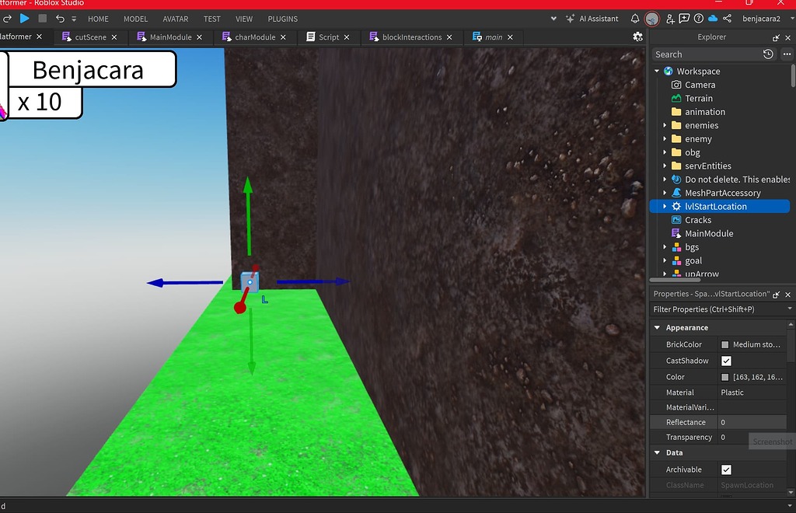Open the AVATAR ribbon tab
This screenshot has width=796, height=513.
(x=176, y=19)
